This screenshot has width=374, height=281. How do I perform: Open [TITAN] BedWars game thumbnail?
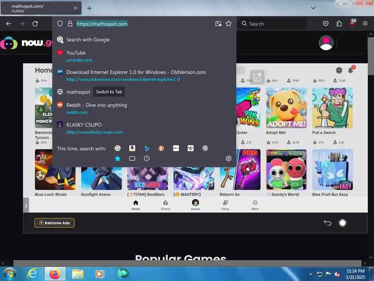[148, 179]
